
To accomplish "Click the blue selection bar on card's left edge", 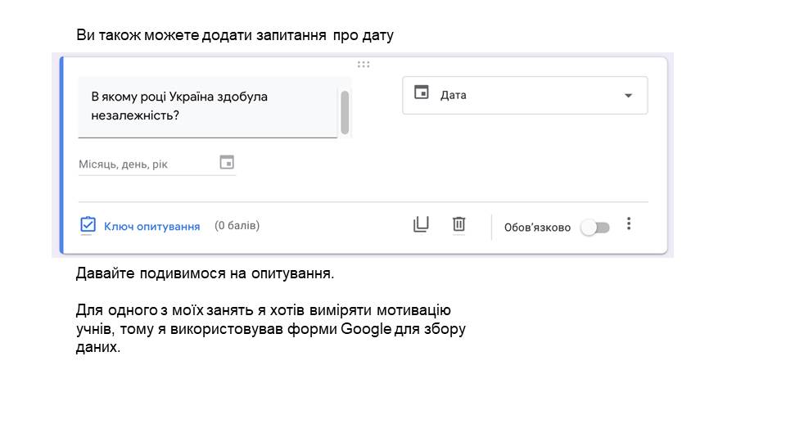I will tap(61, 156).
